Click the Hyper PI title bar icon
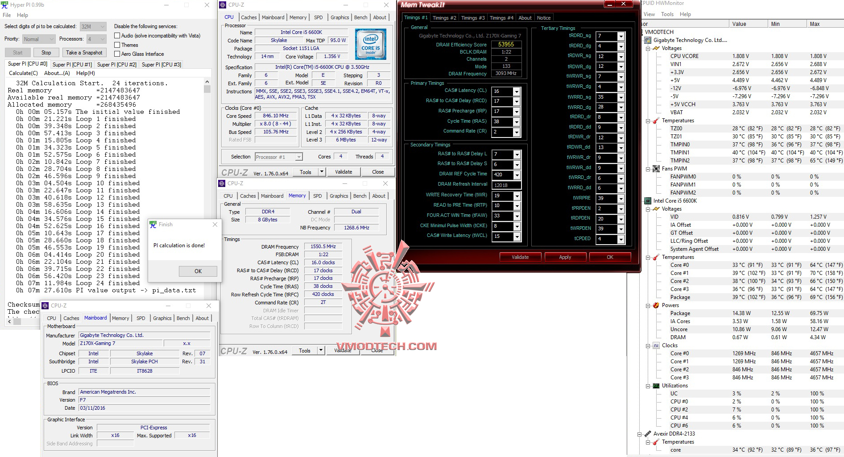The height and width of the screenshot is (457, 844). pyautogui.click(x=4, y=5)
